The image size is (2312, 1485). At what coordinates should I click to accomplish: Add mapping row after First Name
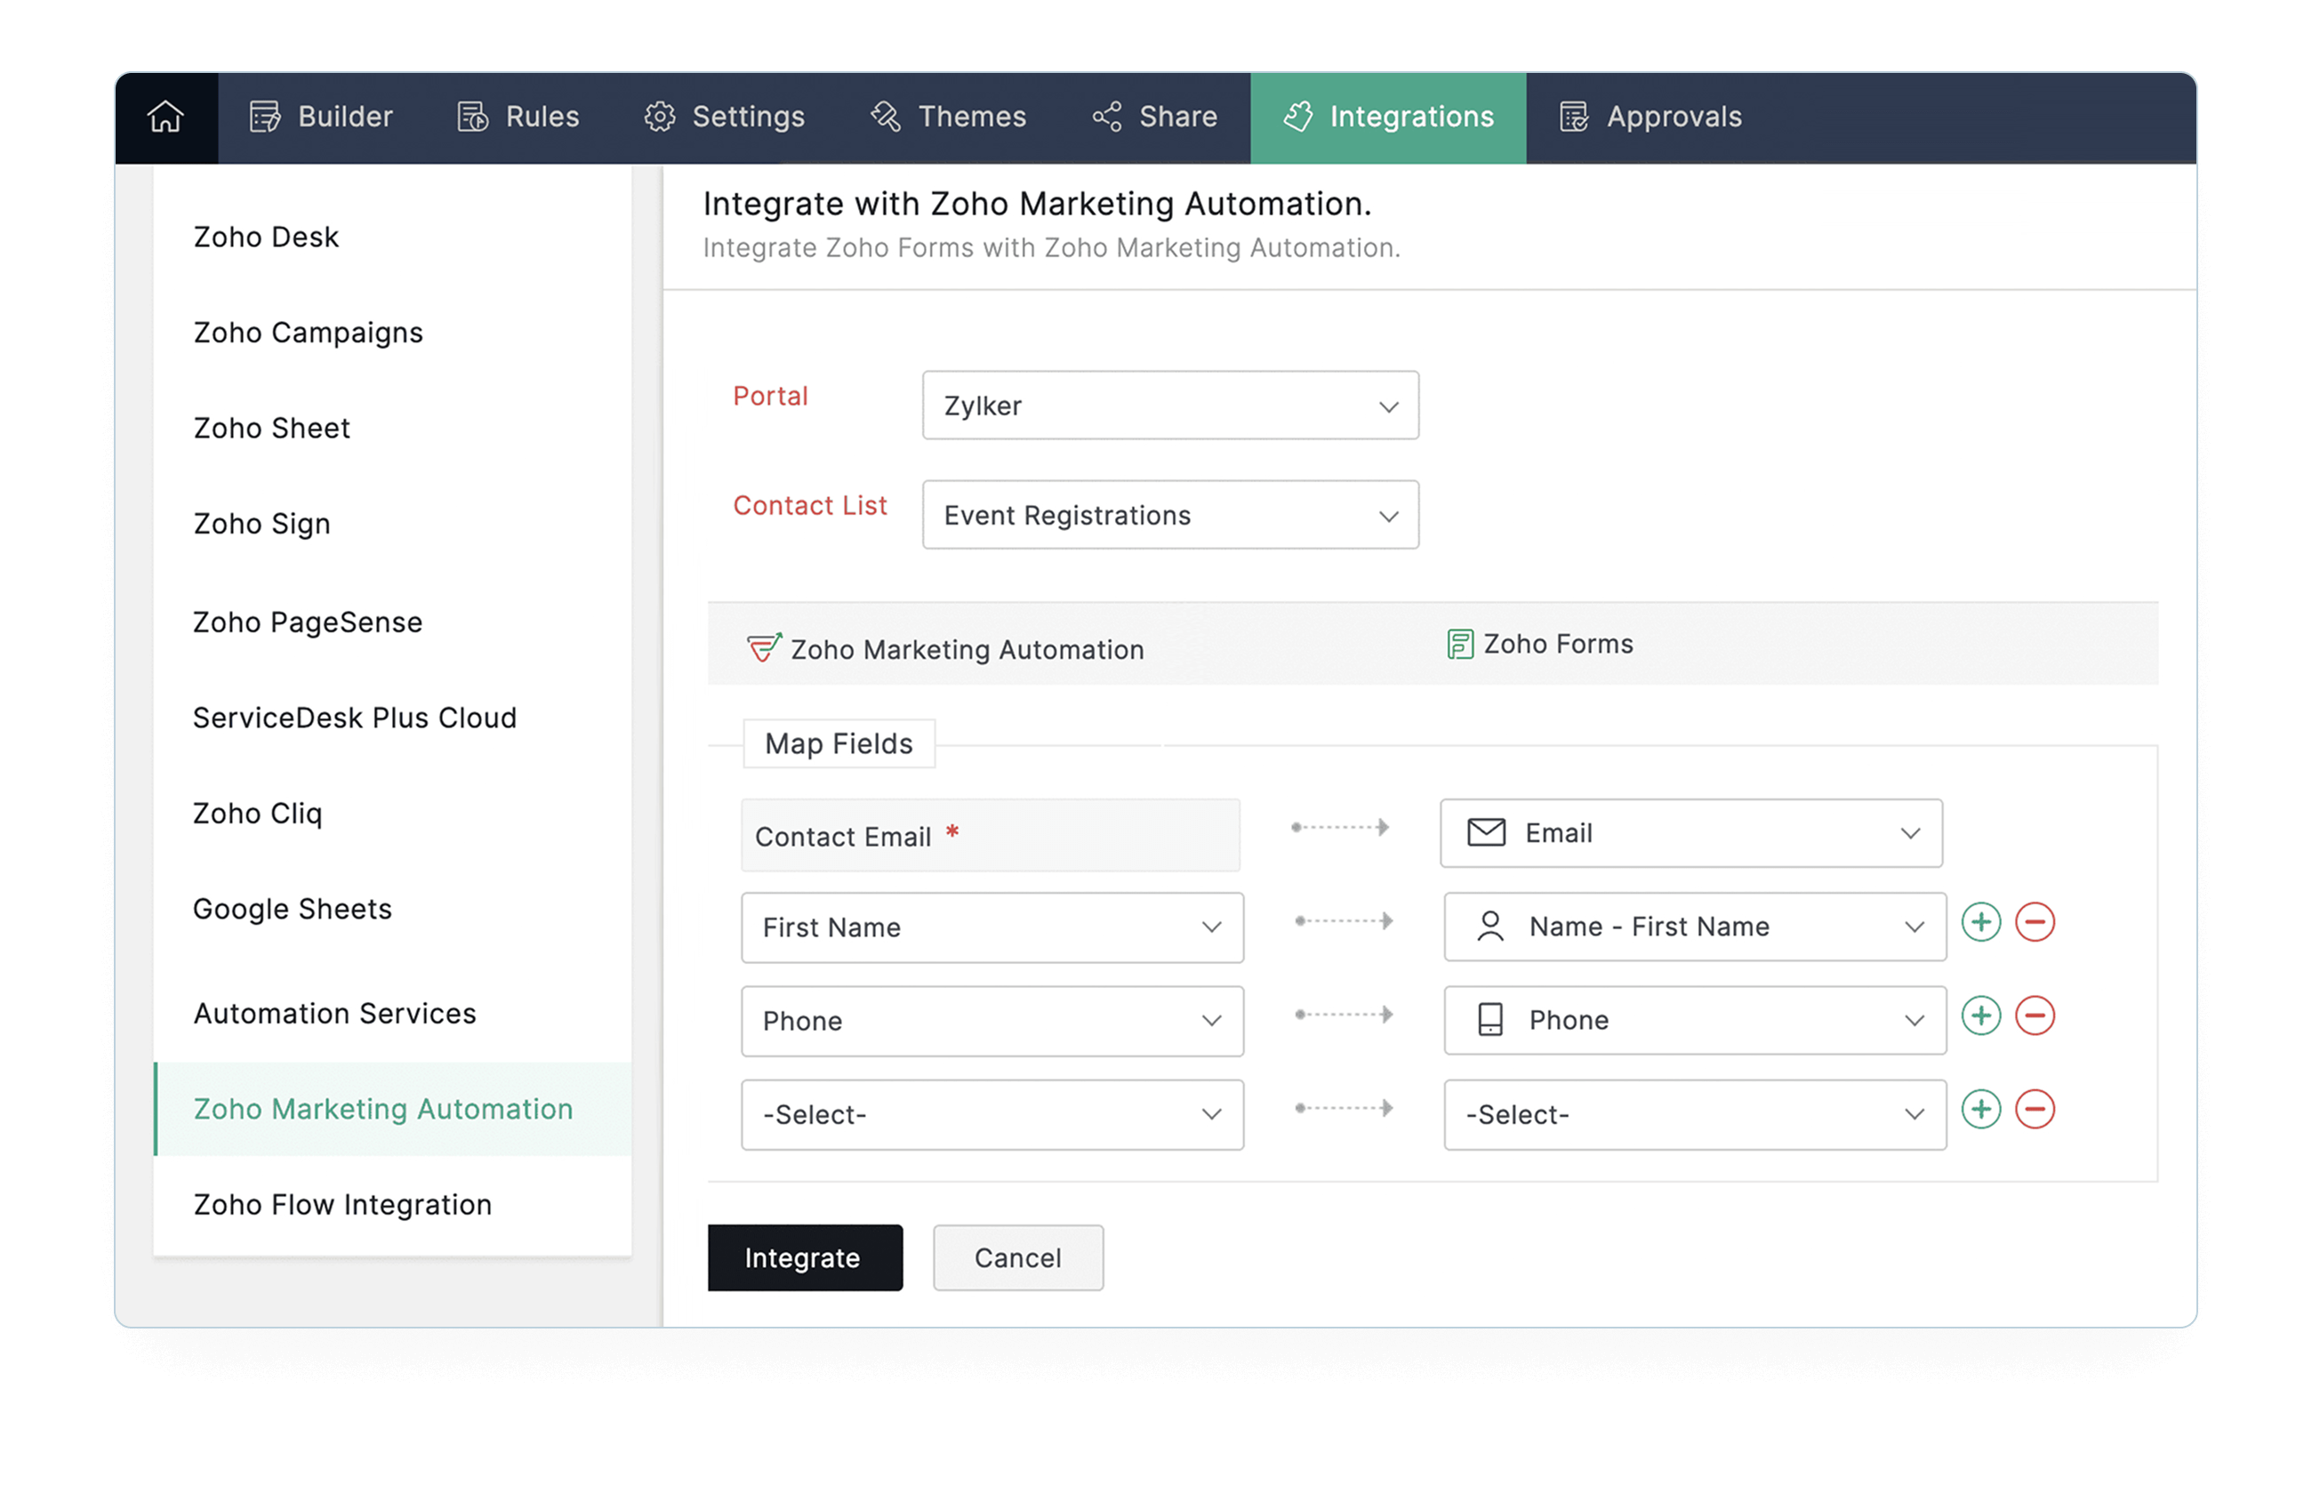(x=1981, y=923)
